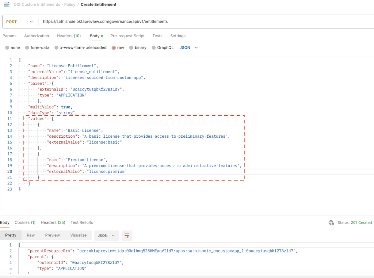374x278 pixels.
Task: Click the Status 201 Created indicator
Action: [354, 222]
